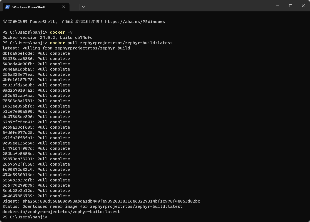Click layer 62b7cfc5ed41 Pull complete line
The width and height of the screenshot is (310, 222).
pos(36,122)
